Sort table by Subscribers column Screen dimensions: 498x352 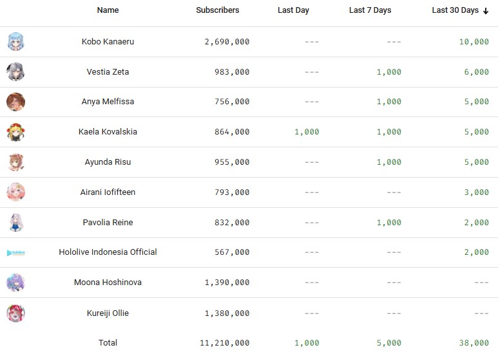217,10
